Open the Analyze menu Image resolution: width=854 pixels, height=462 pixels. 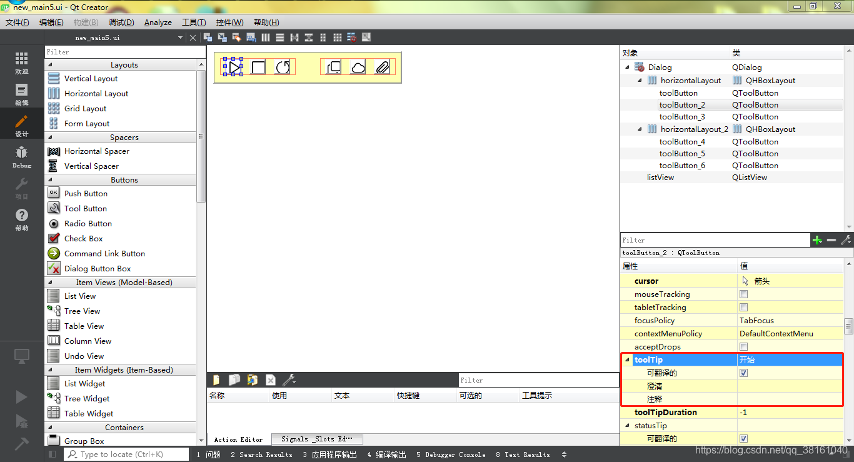pyautogui.click(x=158, y=22)
